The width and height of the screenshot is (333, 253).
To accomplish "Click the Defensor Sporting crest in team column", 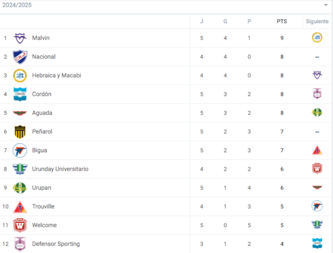I will [20, 244].
